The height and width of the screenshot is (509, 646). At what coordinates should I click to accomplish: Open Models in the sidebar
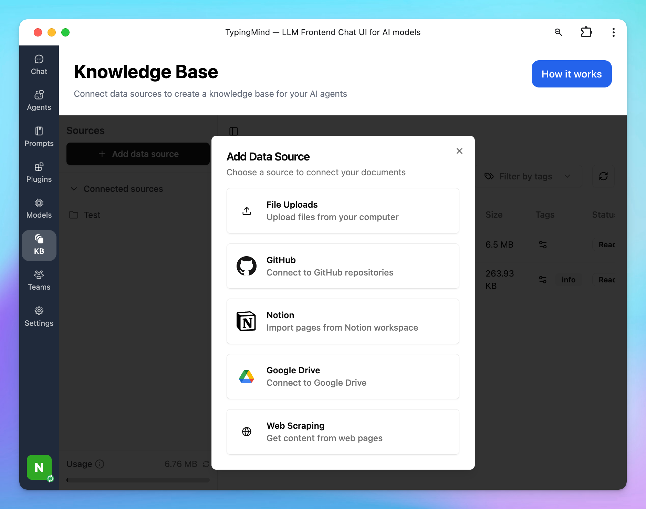pos(39,209)
